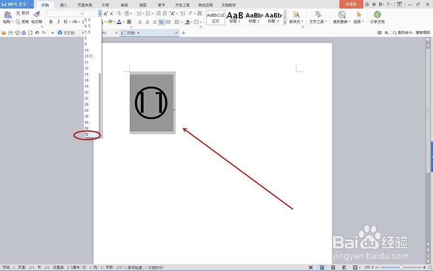Open Cloud Documents (云文档)
Viewport: 433px width, 271px height.
pos(66,33)
